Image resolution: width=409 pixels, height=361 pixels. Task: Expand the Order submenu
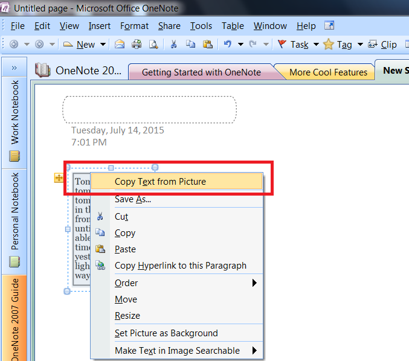[x=176, y=283]
